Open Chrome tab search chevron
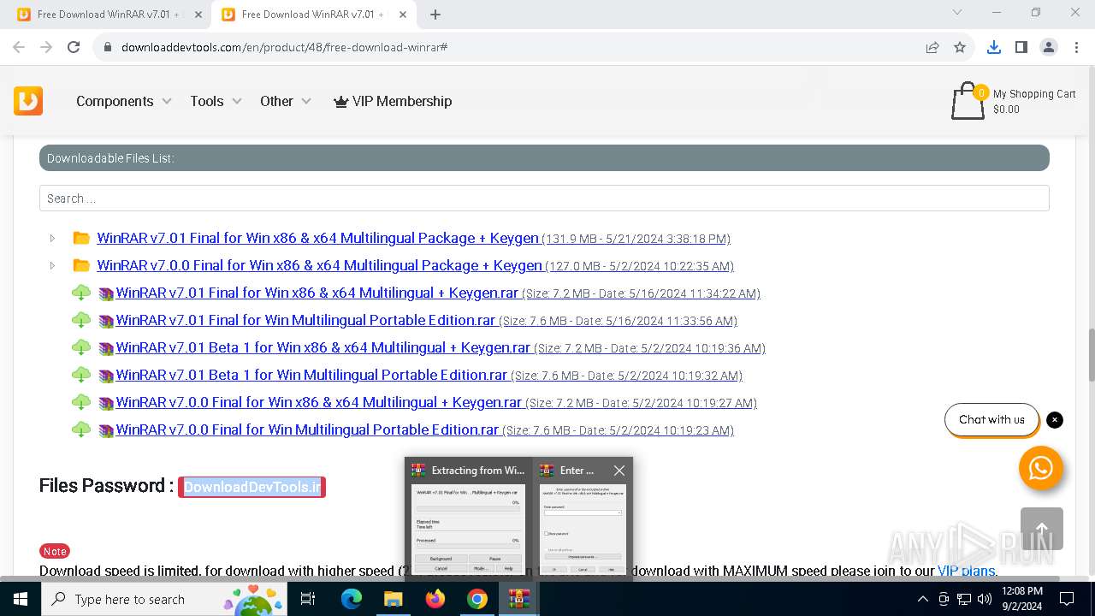The width and height of the screenshot is (1095, 616). pyautogui.click(x=957, y=13)
